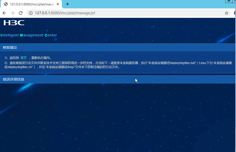Reload the page with the refresh icon

[x=21, y=13]
